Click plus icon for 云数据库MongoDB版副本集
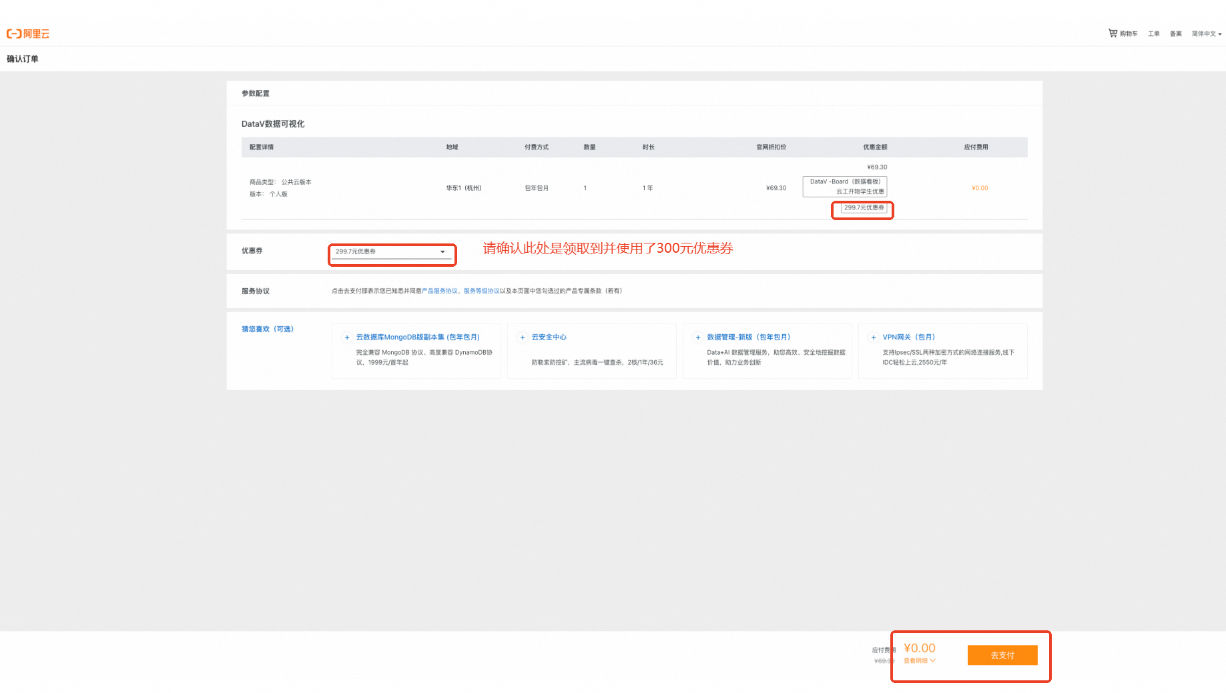Screen dimensions: 1226x693 (x=347, y=337)
